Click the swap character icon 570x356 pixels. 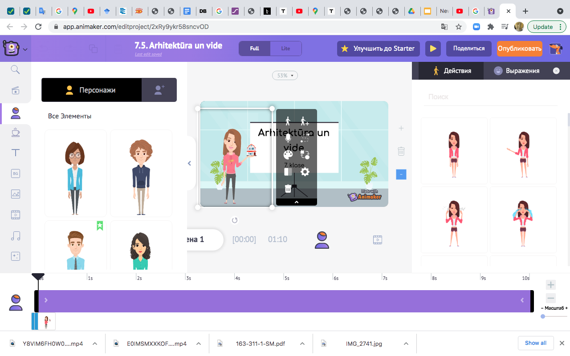pyautogui.click(x=305, y=155)
